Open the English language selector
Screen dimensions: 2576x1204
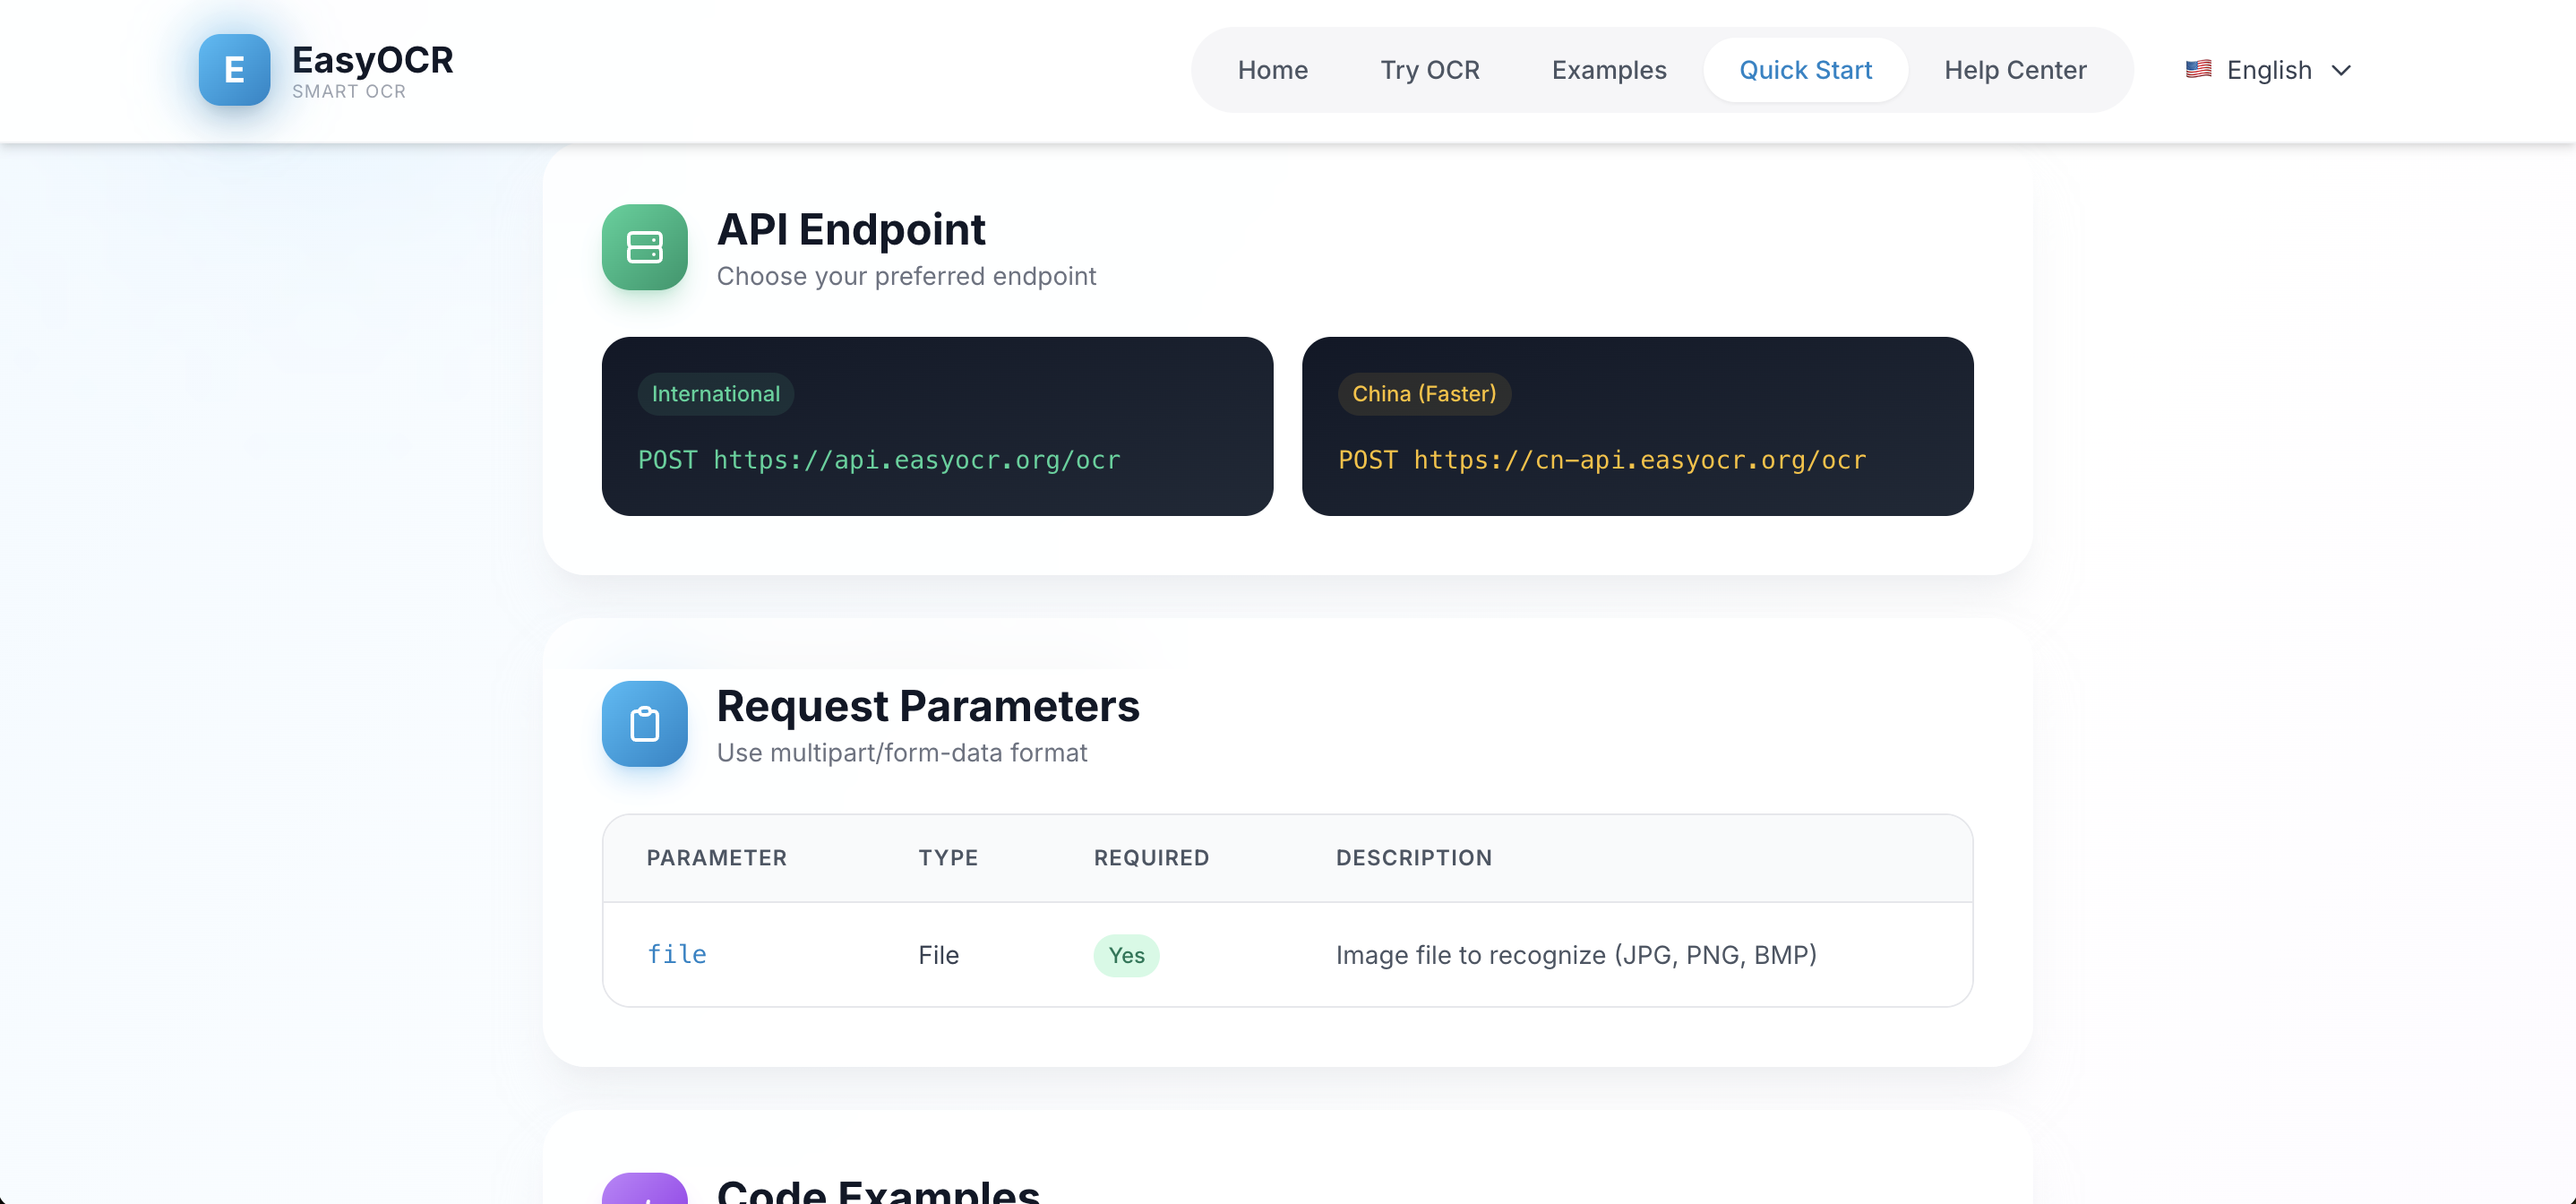2268,70
